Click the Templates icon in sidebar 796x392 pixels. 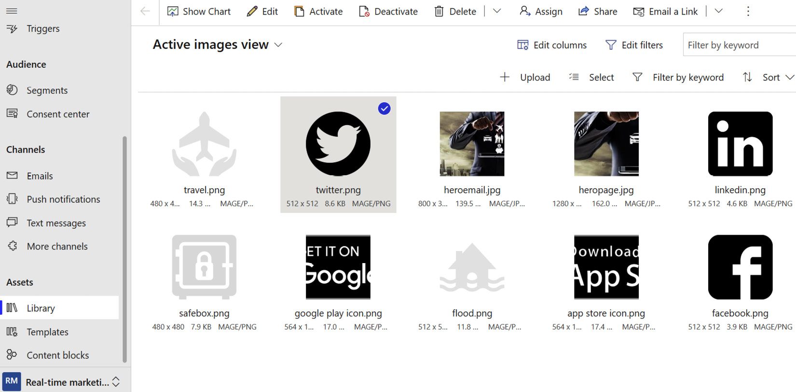[x=12, y=332]
